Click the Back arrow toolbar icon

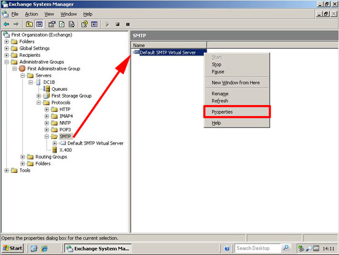[x=7, y=24]
